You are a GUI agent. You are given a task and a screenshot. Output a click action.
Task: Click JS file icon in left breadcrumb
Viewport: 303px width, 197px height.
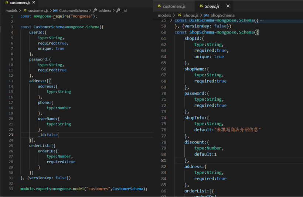25,10
